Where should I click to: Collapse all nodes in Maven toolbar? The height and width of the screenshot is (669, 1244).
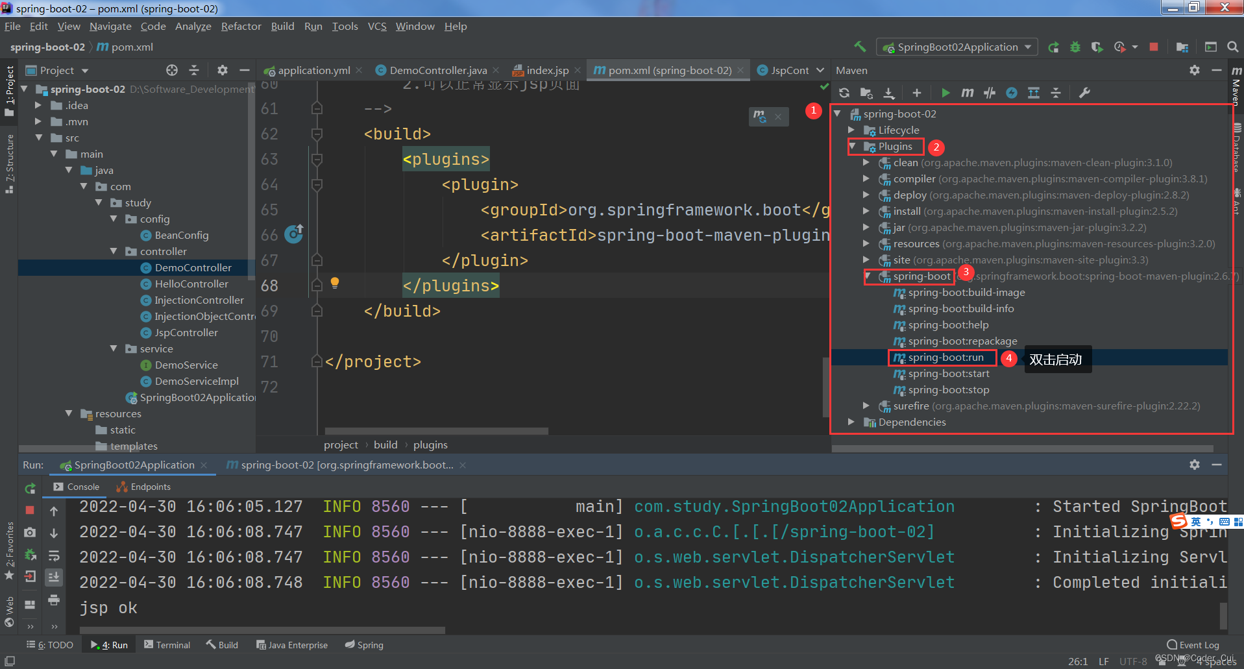(1056, 93)
